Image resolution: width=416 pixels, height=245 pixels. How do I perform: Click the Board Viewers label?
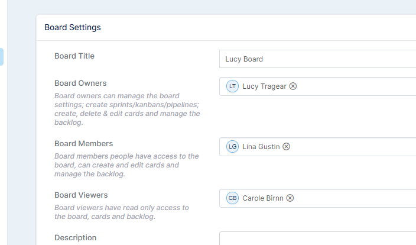pos(81,195)
